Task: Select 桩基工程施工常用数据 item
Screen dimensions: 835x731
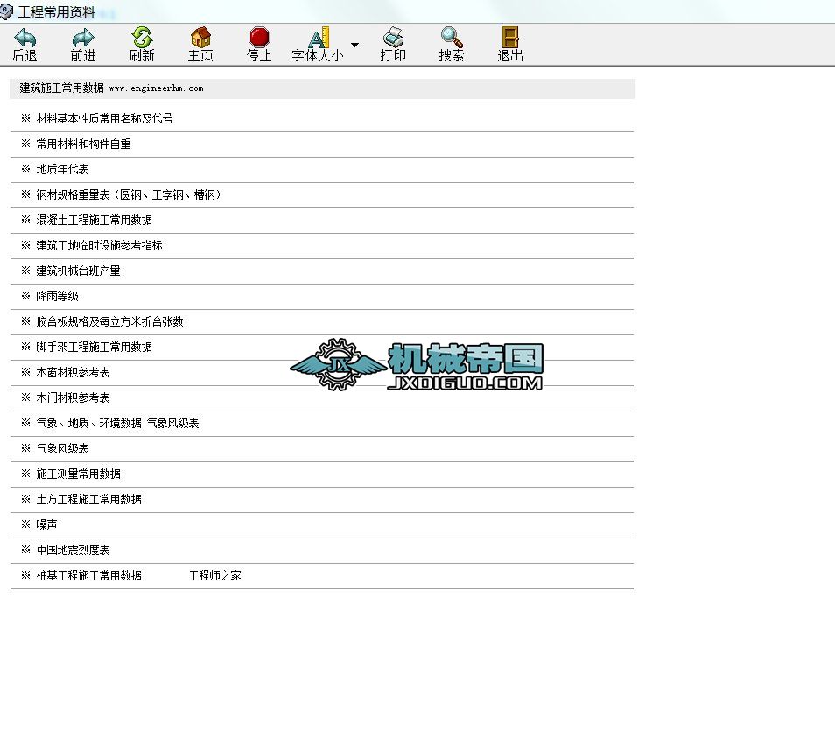Action: coord(89,576)
